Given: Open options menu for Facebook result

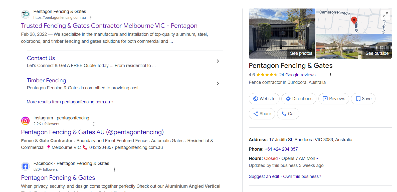Looking at the screenshot, I should click(114, 169).
